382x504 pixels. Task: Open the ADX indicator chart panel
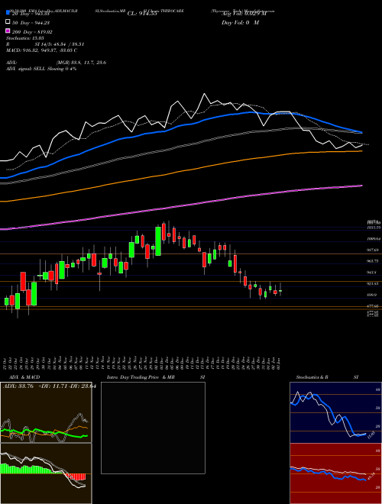pos(46,412)
